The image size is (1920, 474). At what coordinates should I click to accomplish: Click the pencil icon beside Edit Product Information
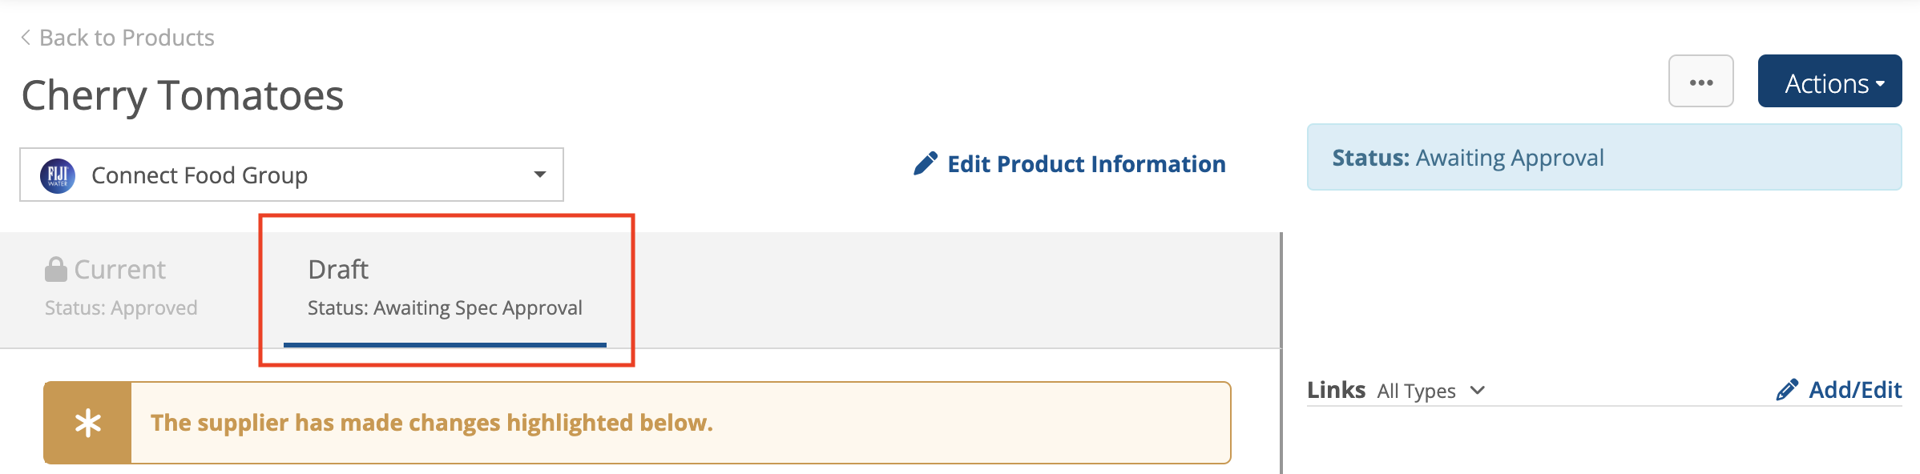[926, 163]
